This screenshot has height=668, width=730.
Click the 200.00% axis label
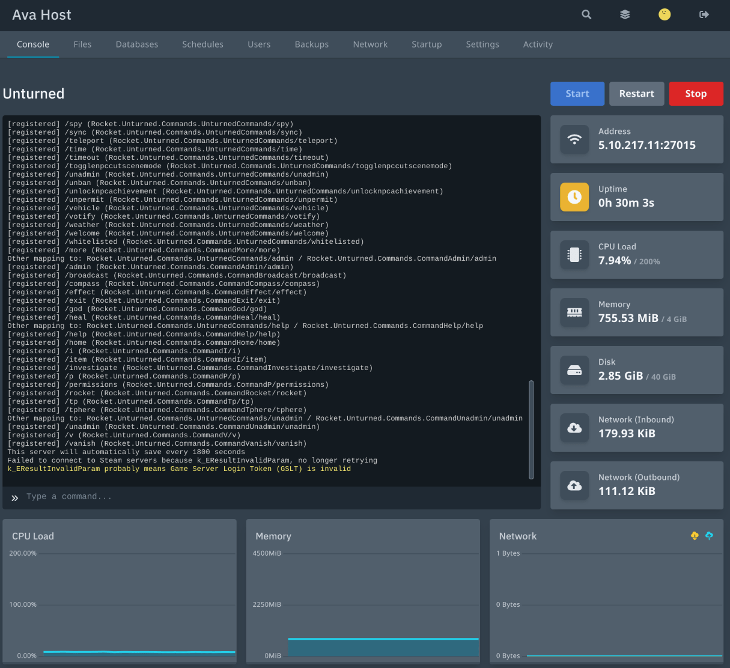pos(23,553)
